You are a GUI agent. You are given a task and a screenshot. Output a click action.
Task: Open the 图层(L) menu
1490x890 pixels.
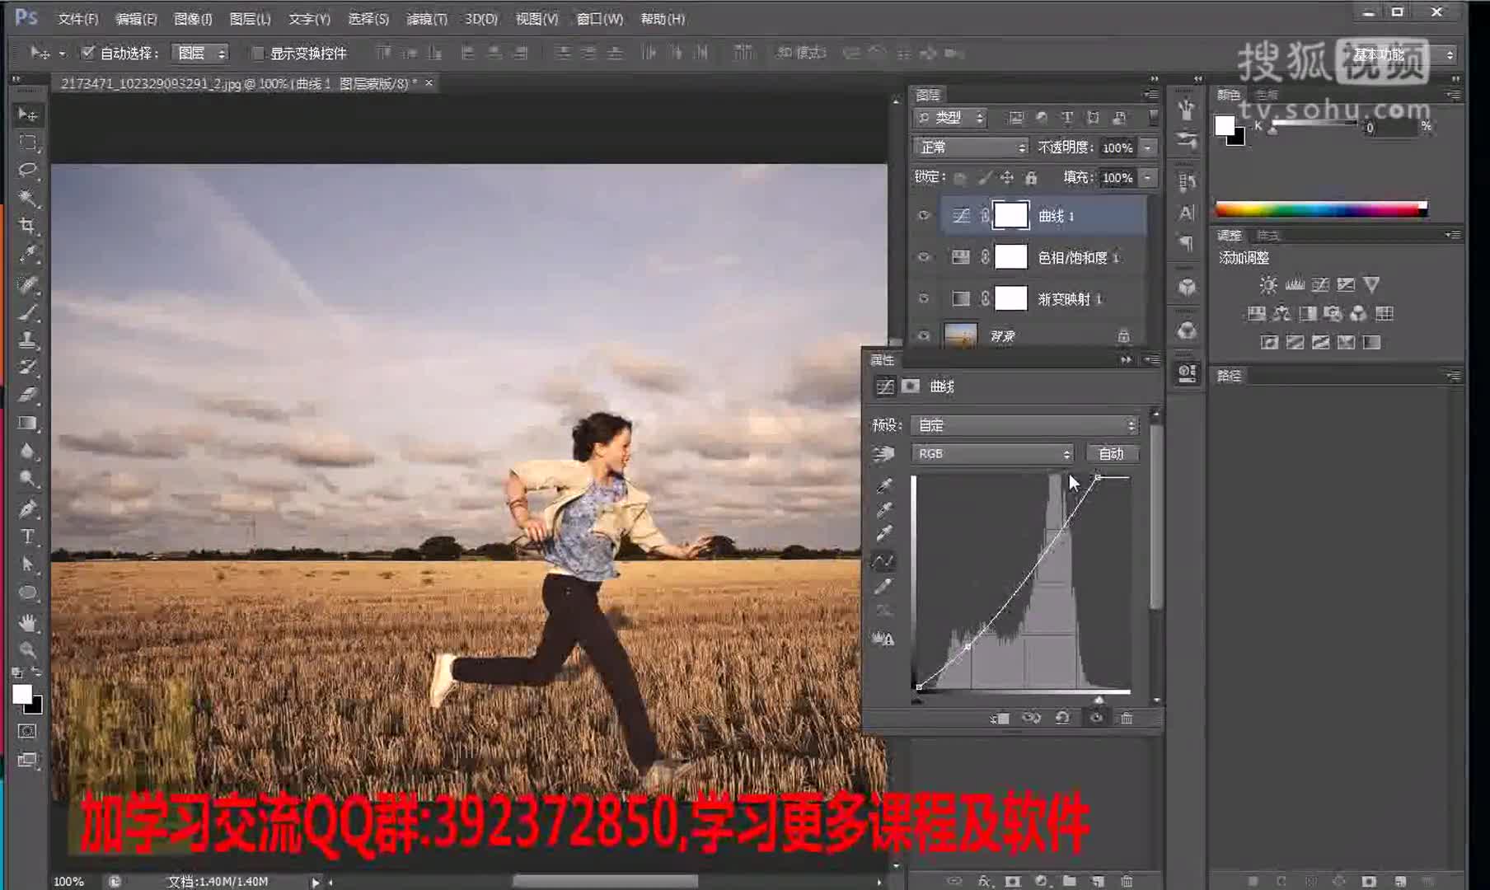point(250,19)
